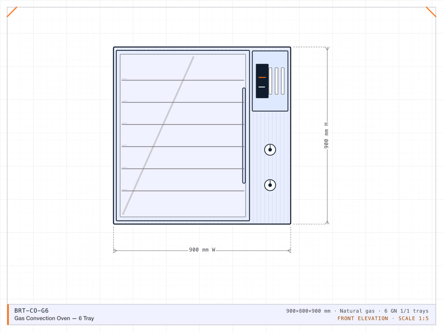Click the orange top-left corner mark
This screenshot has height=332, width=443.
(12, 12)
